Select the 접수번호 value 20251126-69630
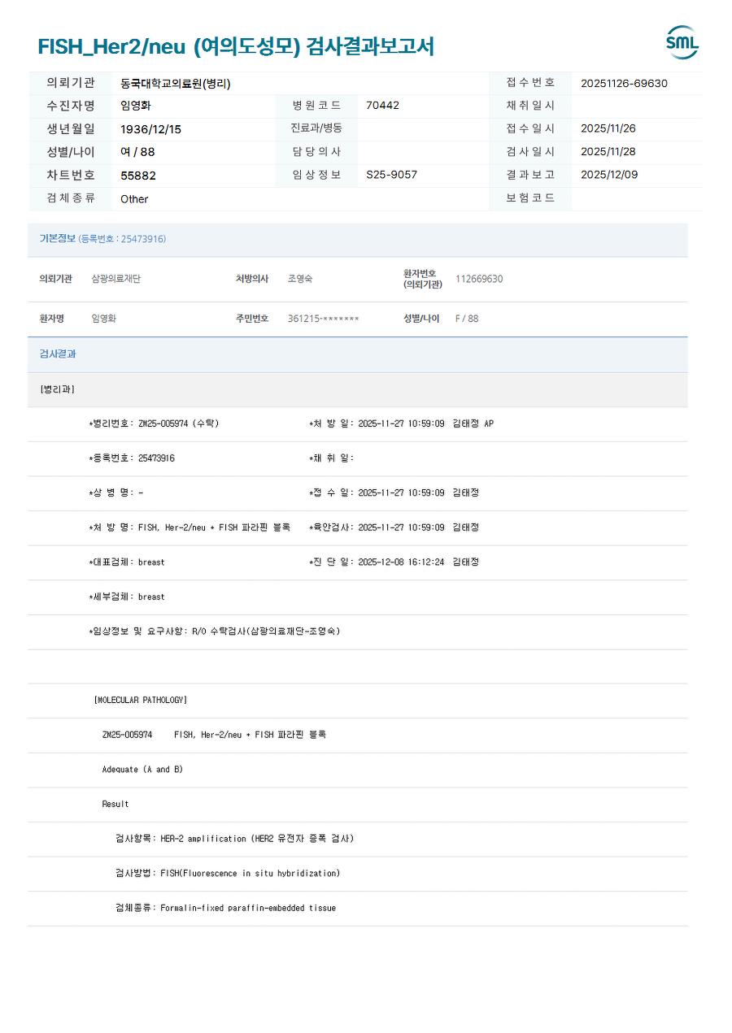Viewport: 732px width, 1033px height. tap(624, 83)
